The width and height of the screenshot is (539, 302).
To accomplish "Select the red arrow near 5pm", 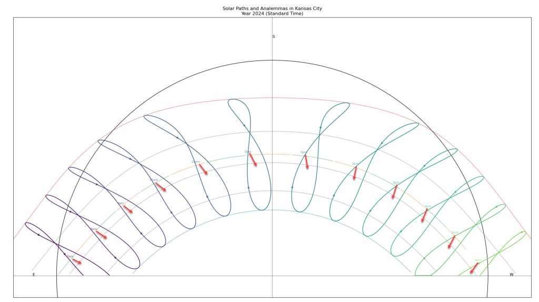I will point(451,242).
